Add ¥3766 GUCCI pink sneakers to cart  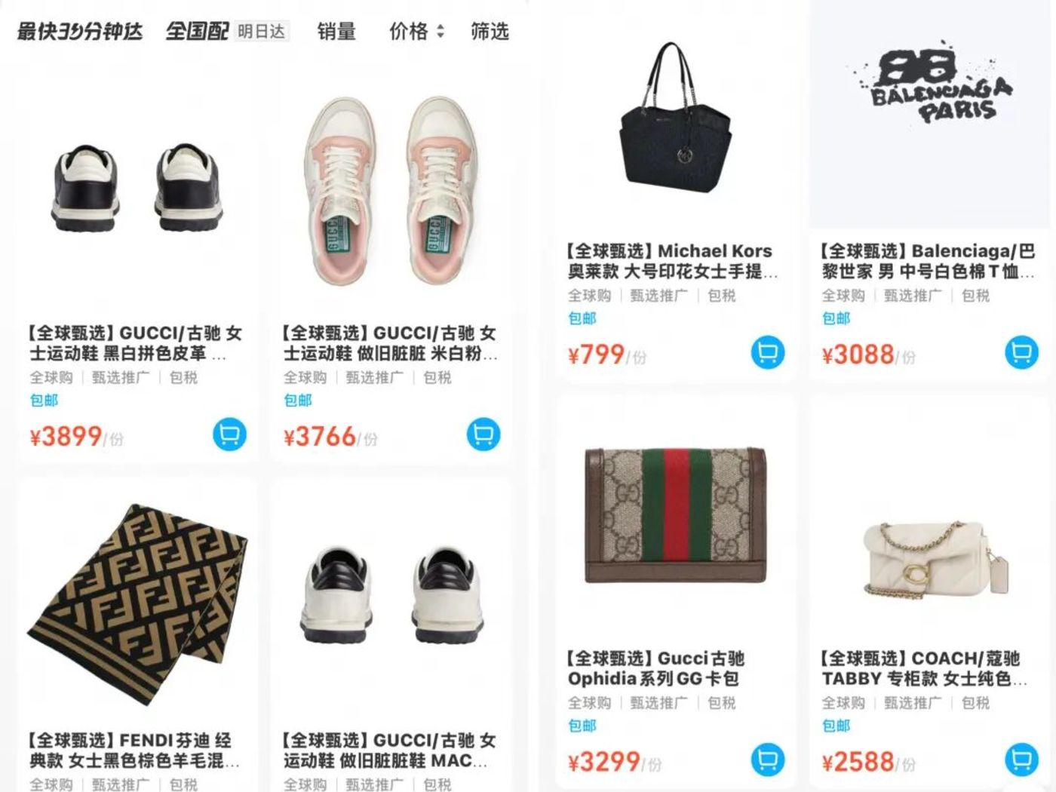pyautogui.click(x=483, y=434)
